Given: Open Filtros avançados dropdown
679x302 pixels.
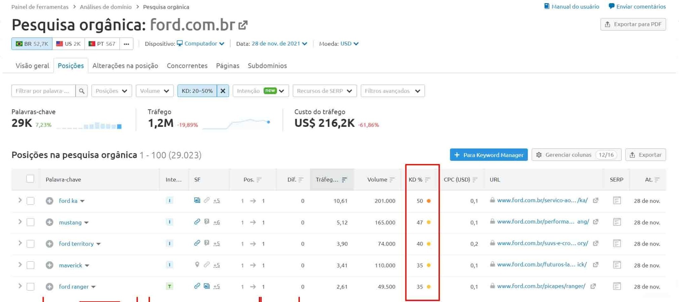Looking at the screenshot, I should pyautogui.click(x=393, y=91).
